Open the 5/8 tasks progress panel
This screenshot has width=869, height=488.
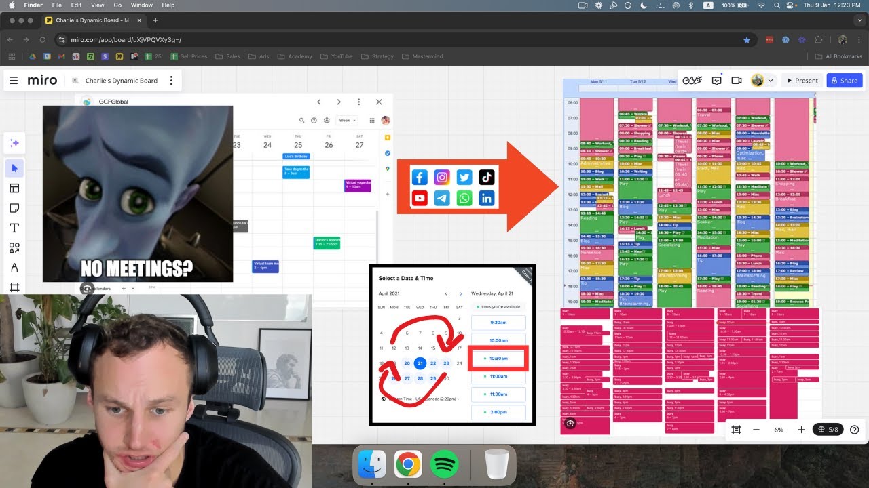[828, 430]
